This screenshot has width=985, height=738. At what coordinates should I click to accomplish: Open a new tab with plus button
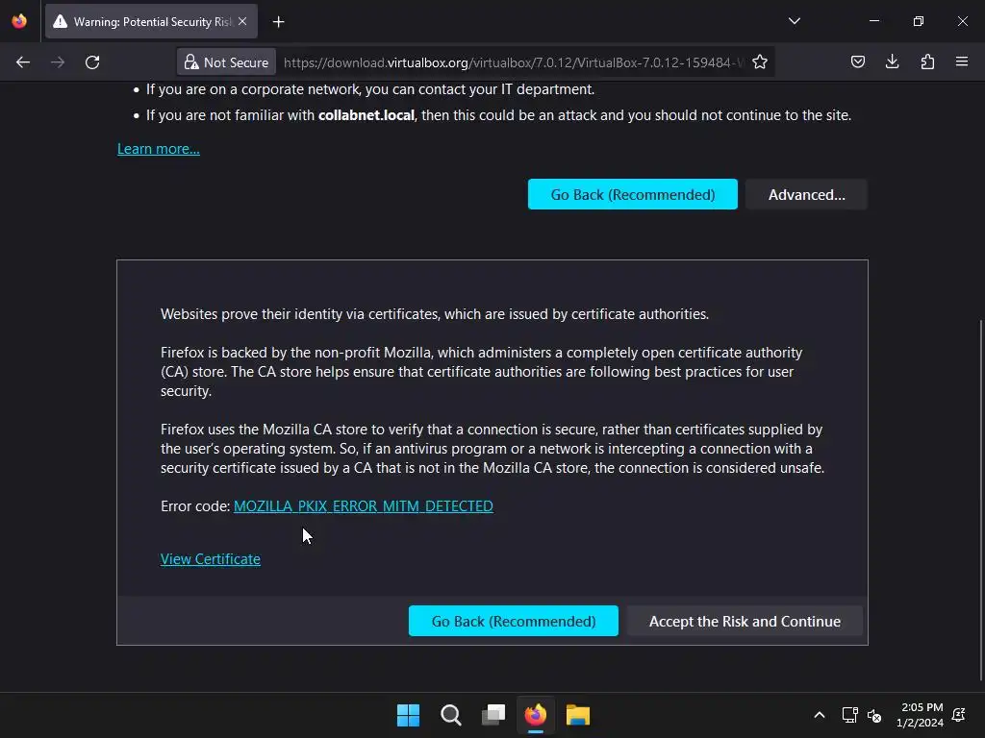pos(278,22)
